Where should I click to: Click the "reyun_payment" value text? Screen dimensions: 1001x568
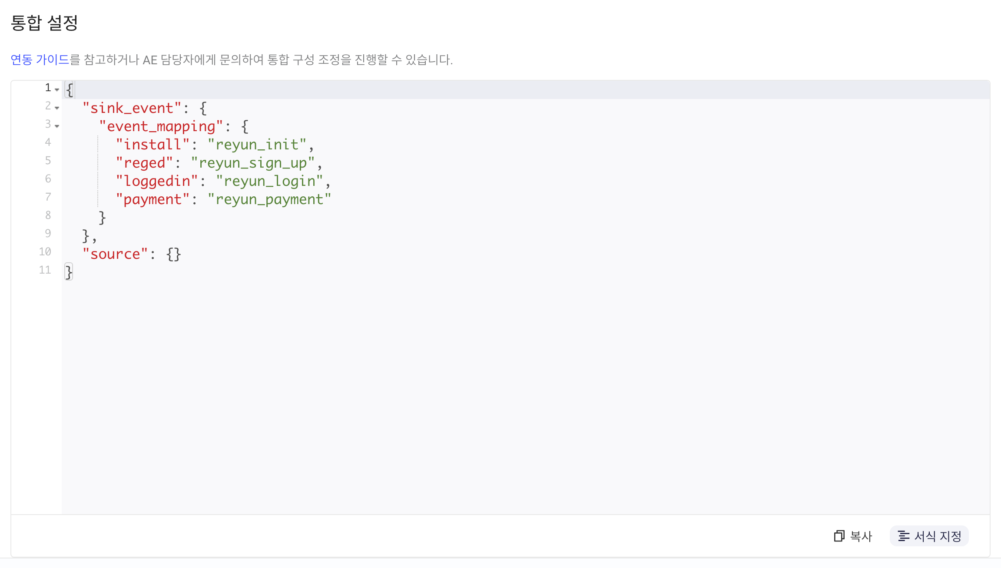click(x=269, y=199)
